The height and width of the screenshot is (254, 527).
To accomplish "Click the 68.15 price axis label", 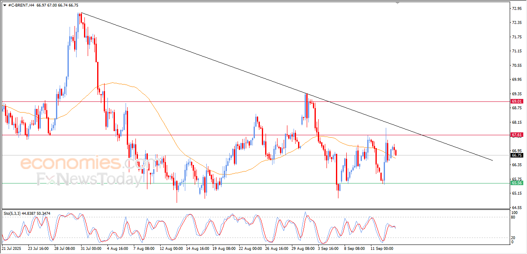I will 518,122.
